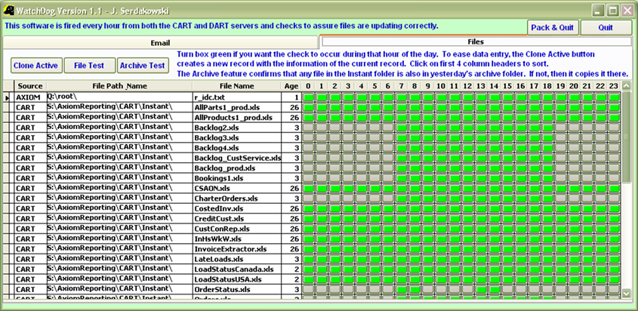
Task: Sort by the File Name column header
Action: 236,86
